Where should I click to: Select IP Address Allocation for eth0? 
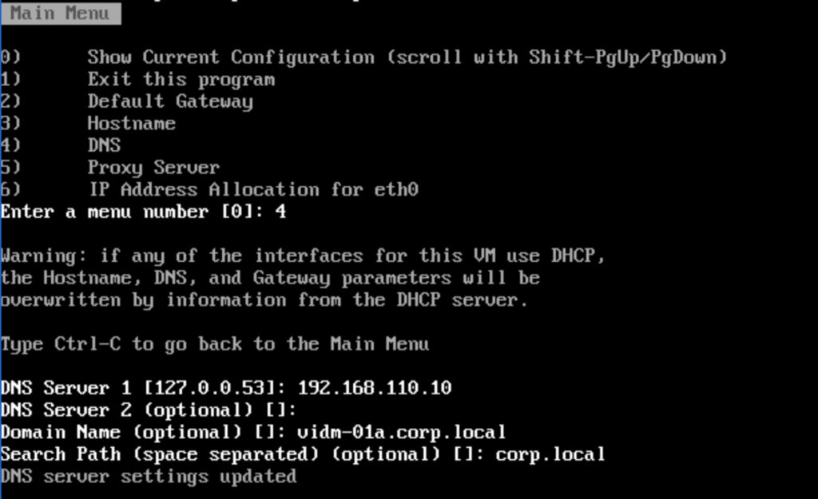click(x=252, y=190)
